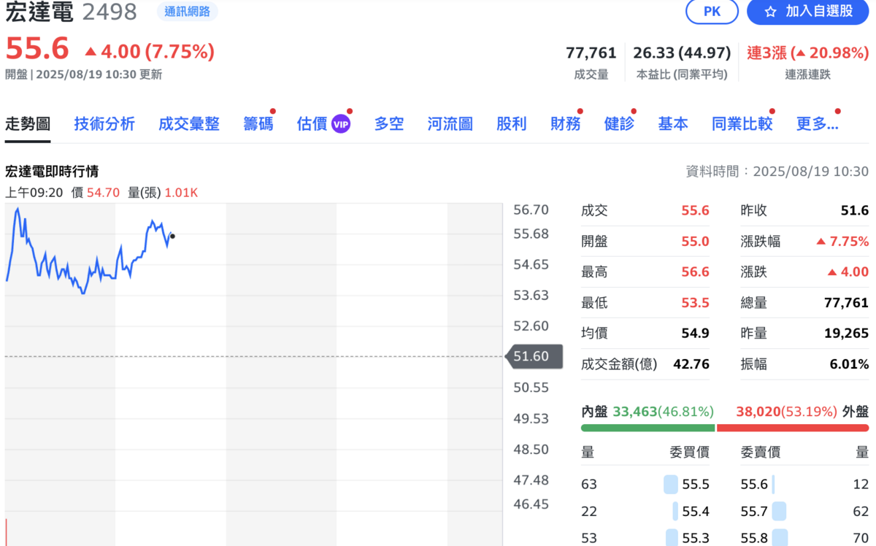This screenshot has width=876, height=546.
Task: Select the 籌碼 tab
Action: pyautogui.click(x=258, y=124)
